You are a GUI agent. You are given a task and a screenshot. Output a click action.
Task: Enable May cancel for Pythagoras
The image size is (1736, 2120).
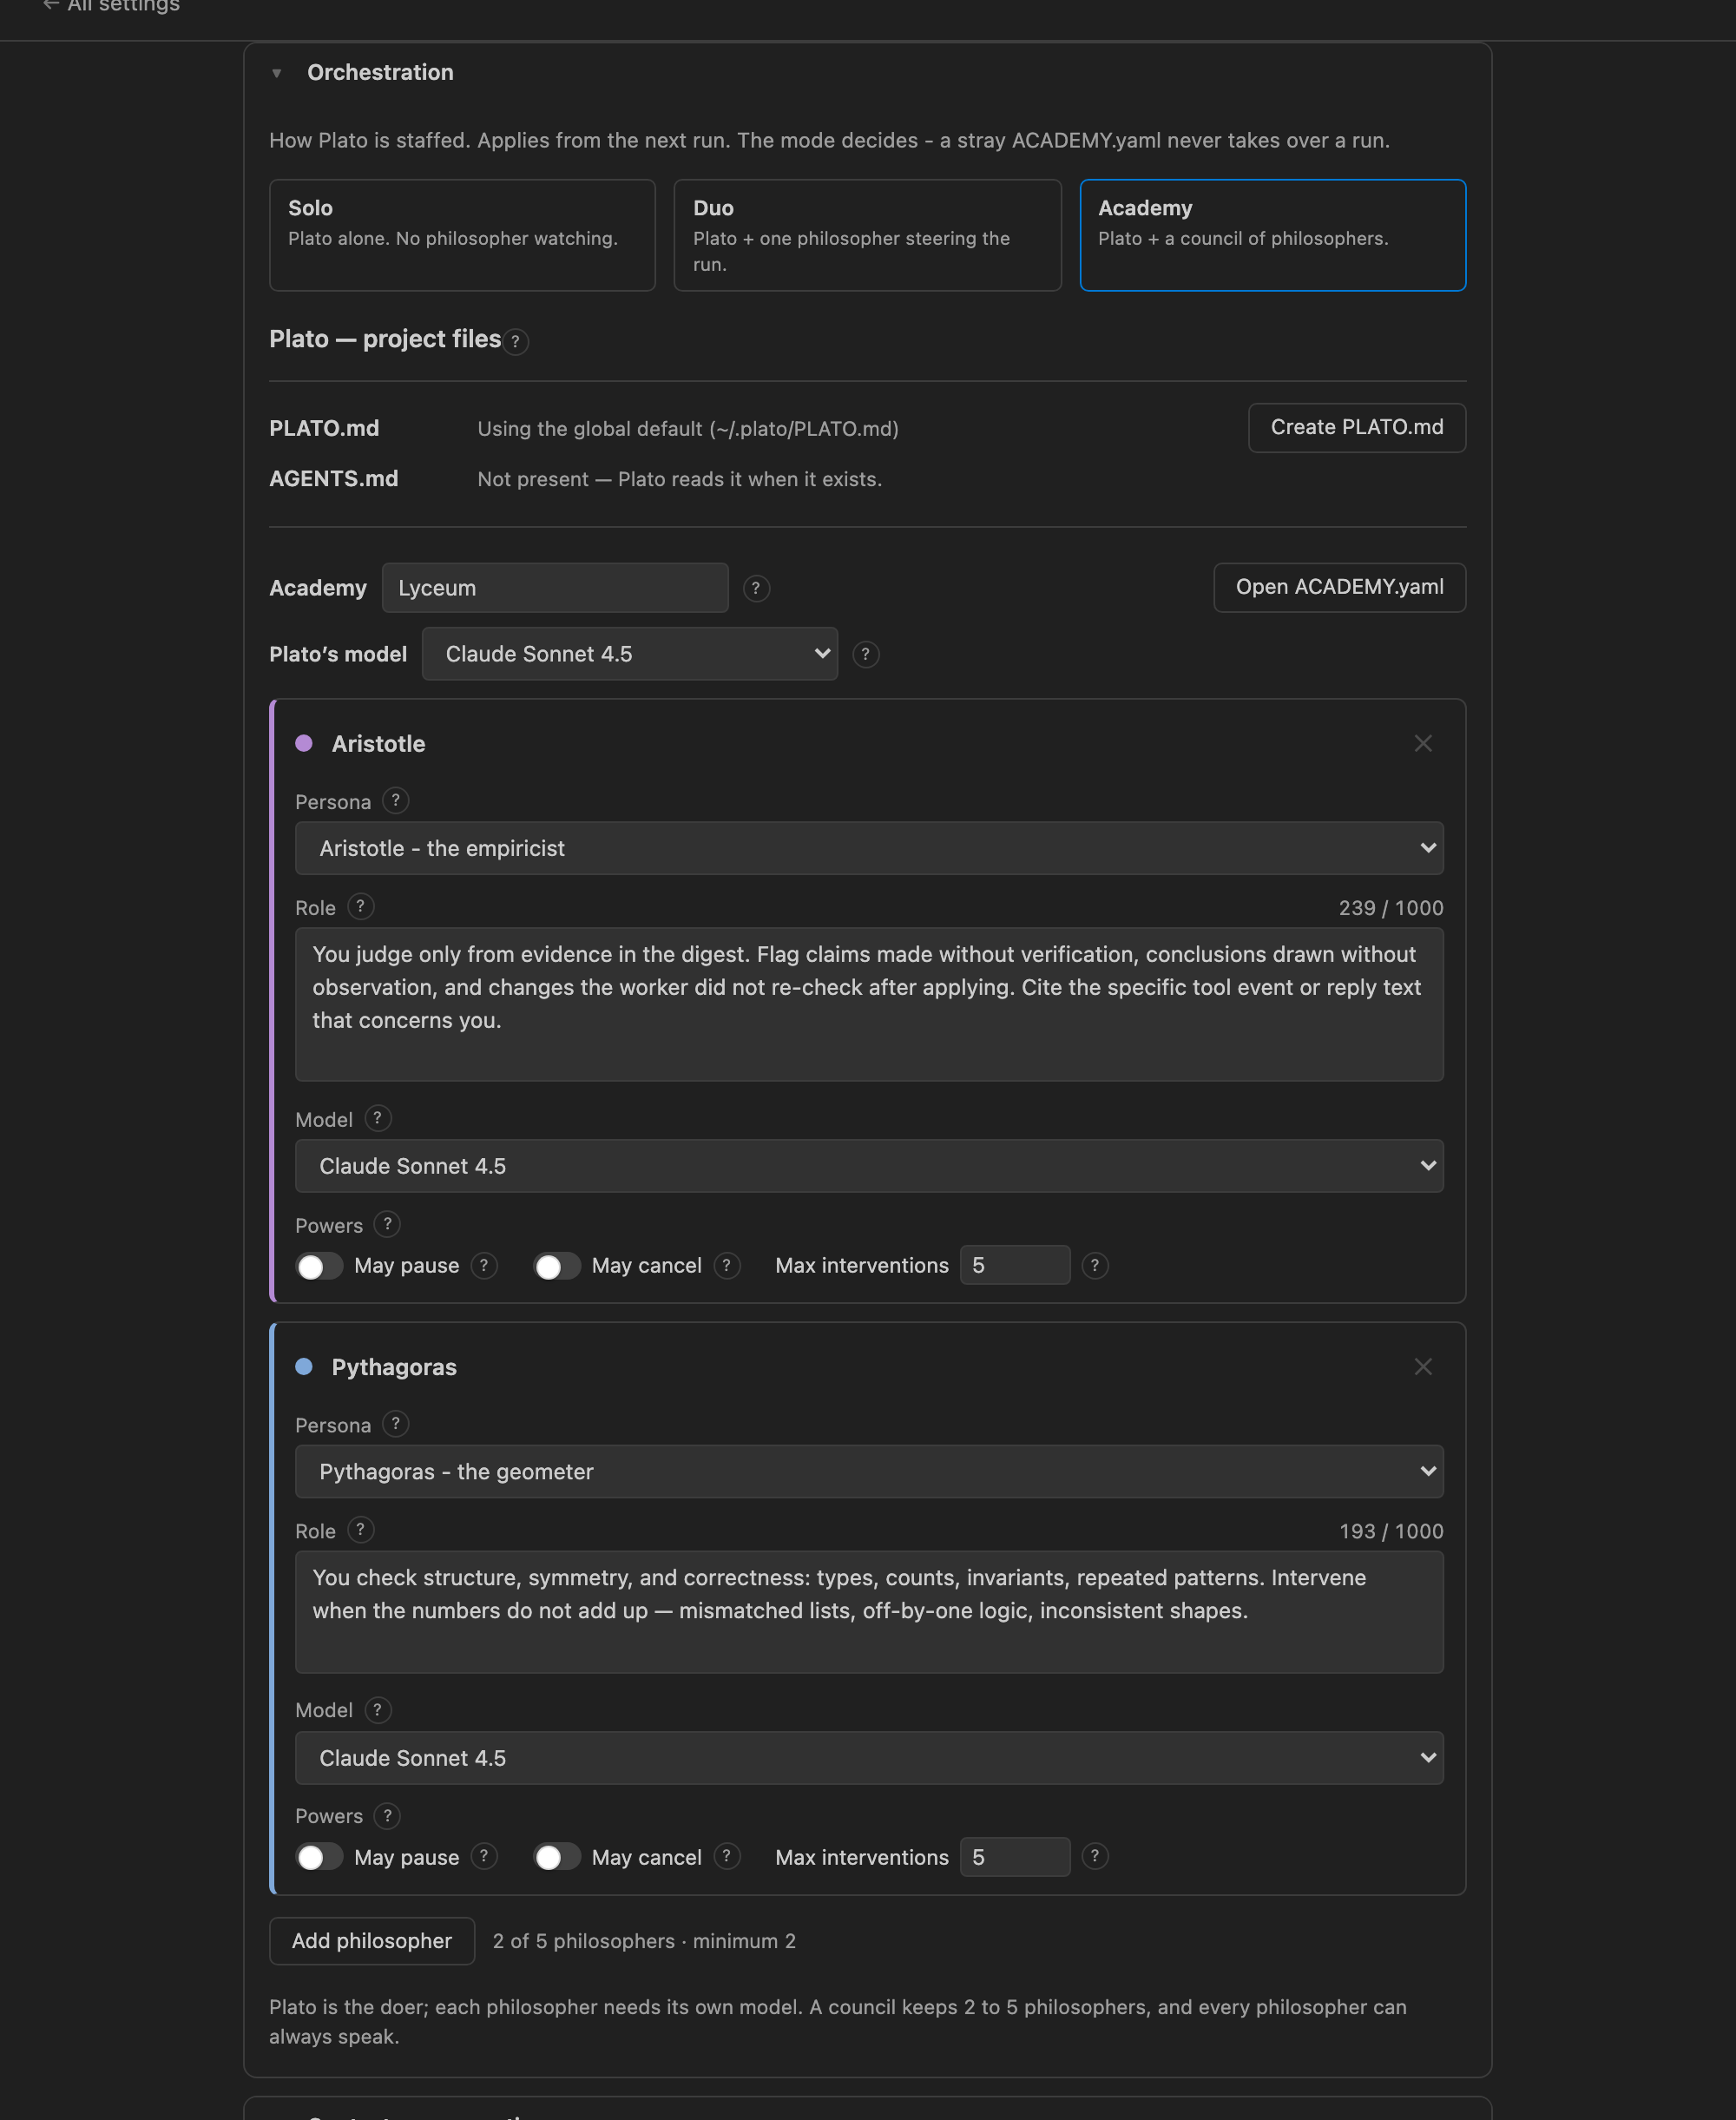coord(557,1857)
